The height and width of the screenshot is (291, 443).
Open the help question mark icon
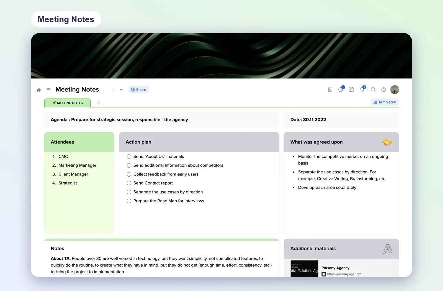click(x=383, y=90)
